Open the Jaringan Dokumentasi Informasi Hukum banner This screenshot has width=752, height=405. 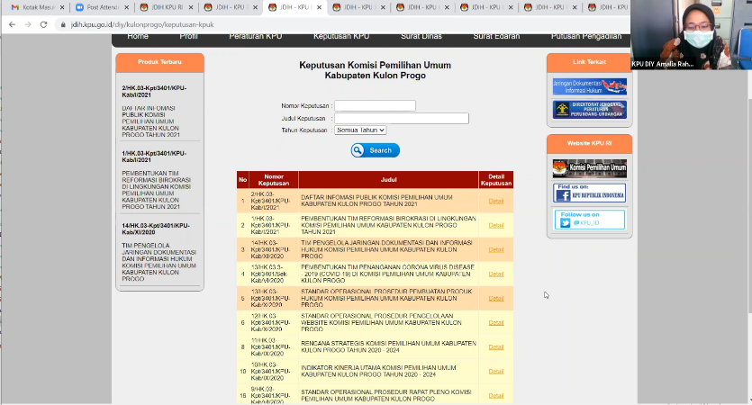pyautogui.click(x=589, y=86)
